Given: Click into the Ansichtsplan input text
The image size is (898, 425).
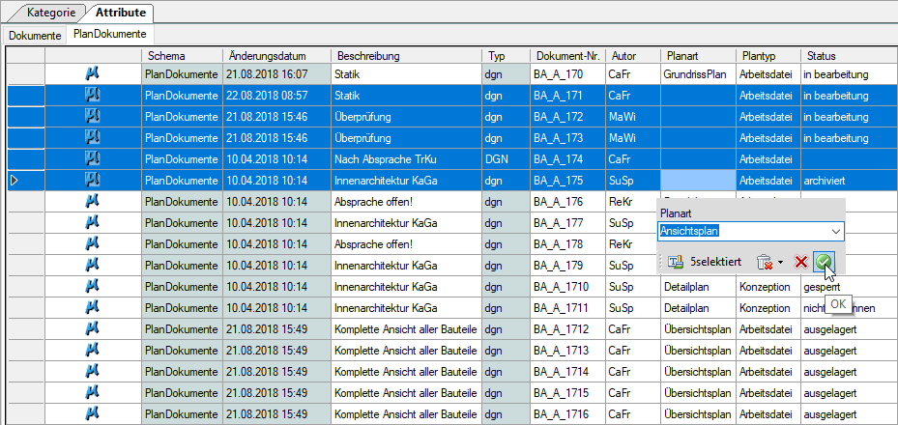Looking at the screenshot, I should pyautogui.click(x=689, y=231).
